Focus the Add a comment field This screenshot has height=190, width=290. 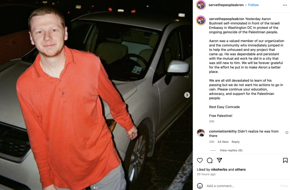(x=241, y=186)
